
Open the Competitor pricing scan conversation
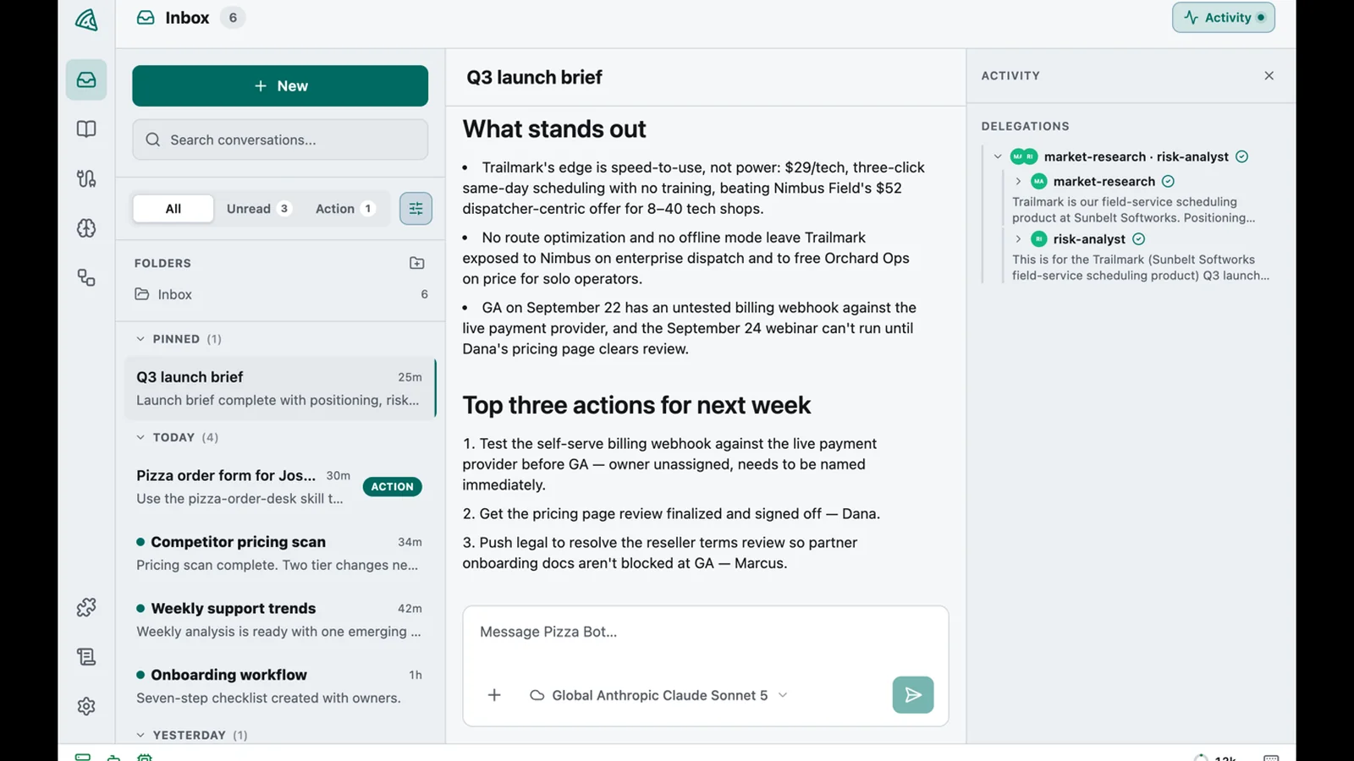click(280, 553)
